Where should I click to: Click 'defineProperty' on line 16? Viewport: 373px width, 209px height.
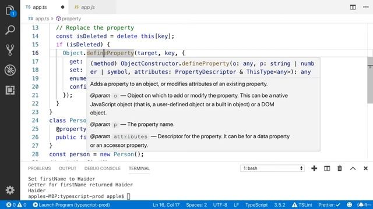[110, 53]
